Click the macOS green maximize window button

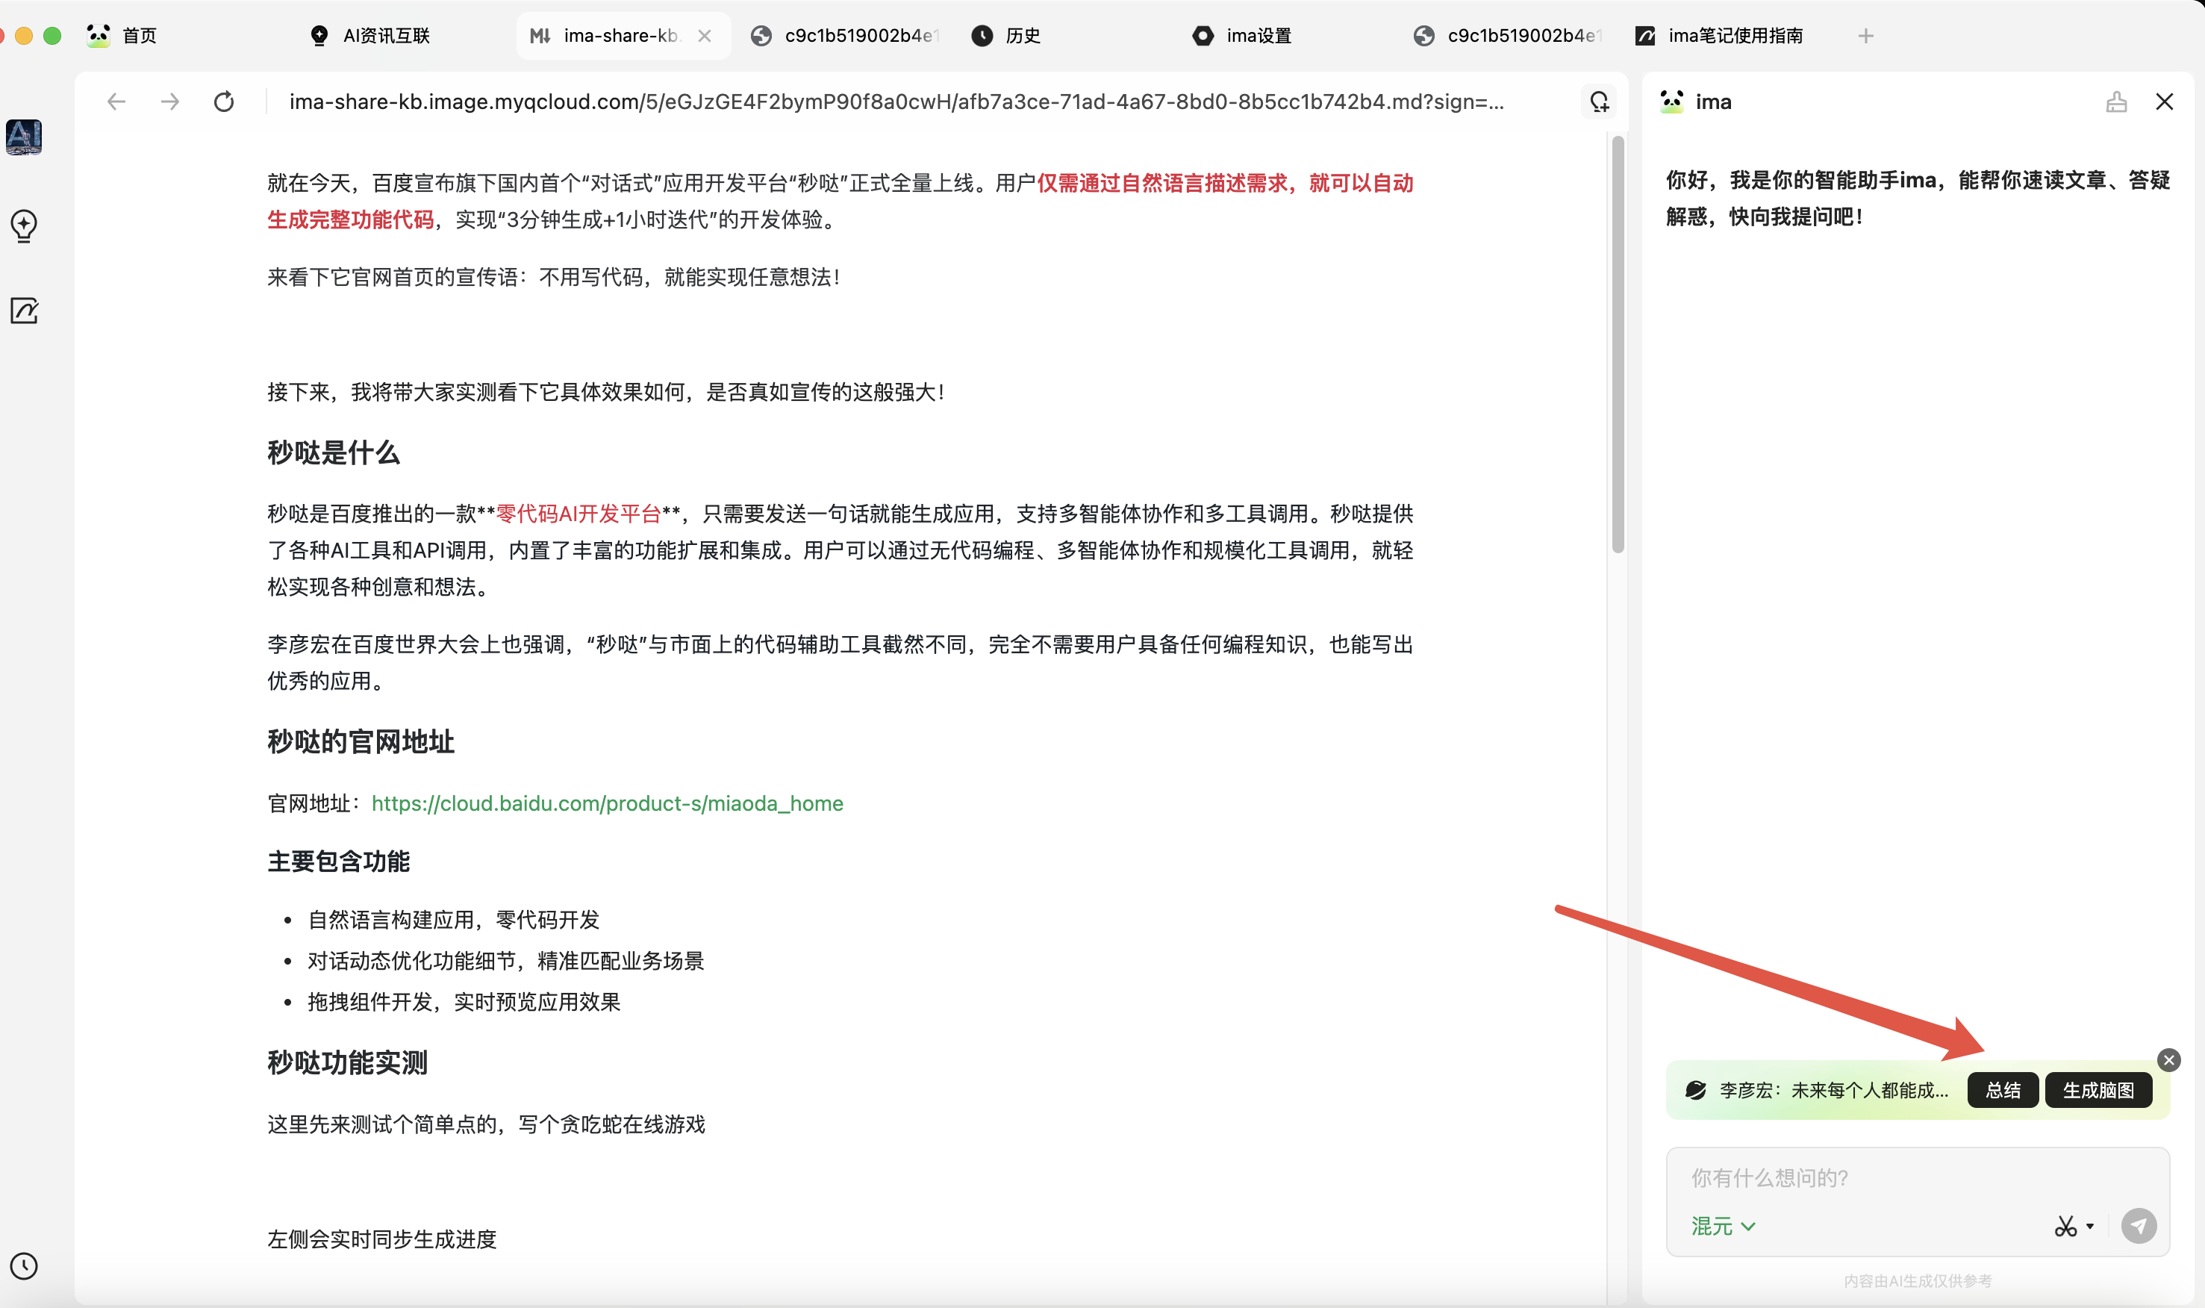[x=52, y=35]
